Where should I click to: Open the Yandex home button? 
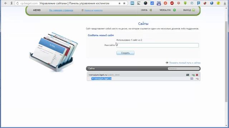click(x=11, y=3)
